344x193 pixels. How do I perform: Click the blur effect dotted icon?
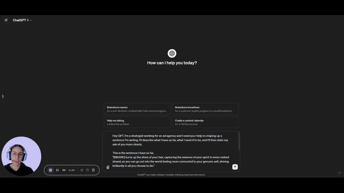click(x=82, y=170)
